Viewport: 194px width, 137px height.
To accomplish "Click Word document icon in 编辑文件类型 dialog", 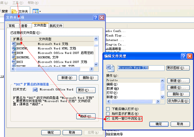I will click(109, 68).
